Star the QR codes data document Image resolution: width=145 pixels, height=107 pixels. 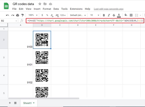40,4
